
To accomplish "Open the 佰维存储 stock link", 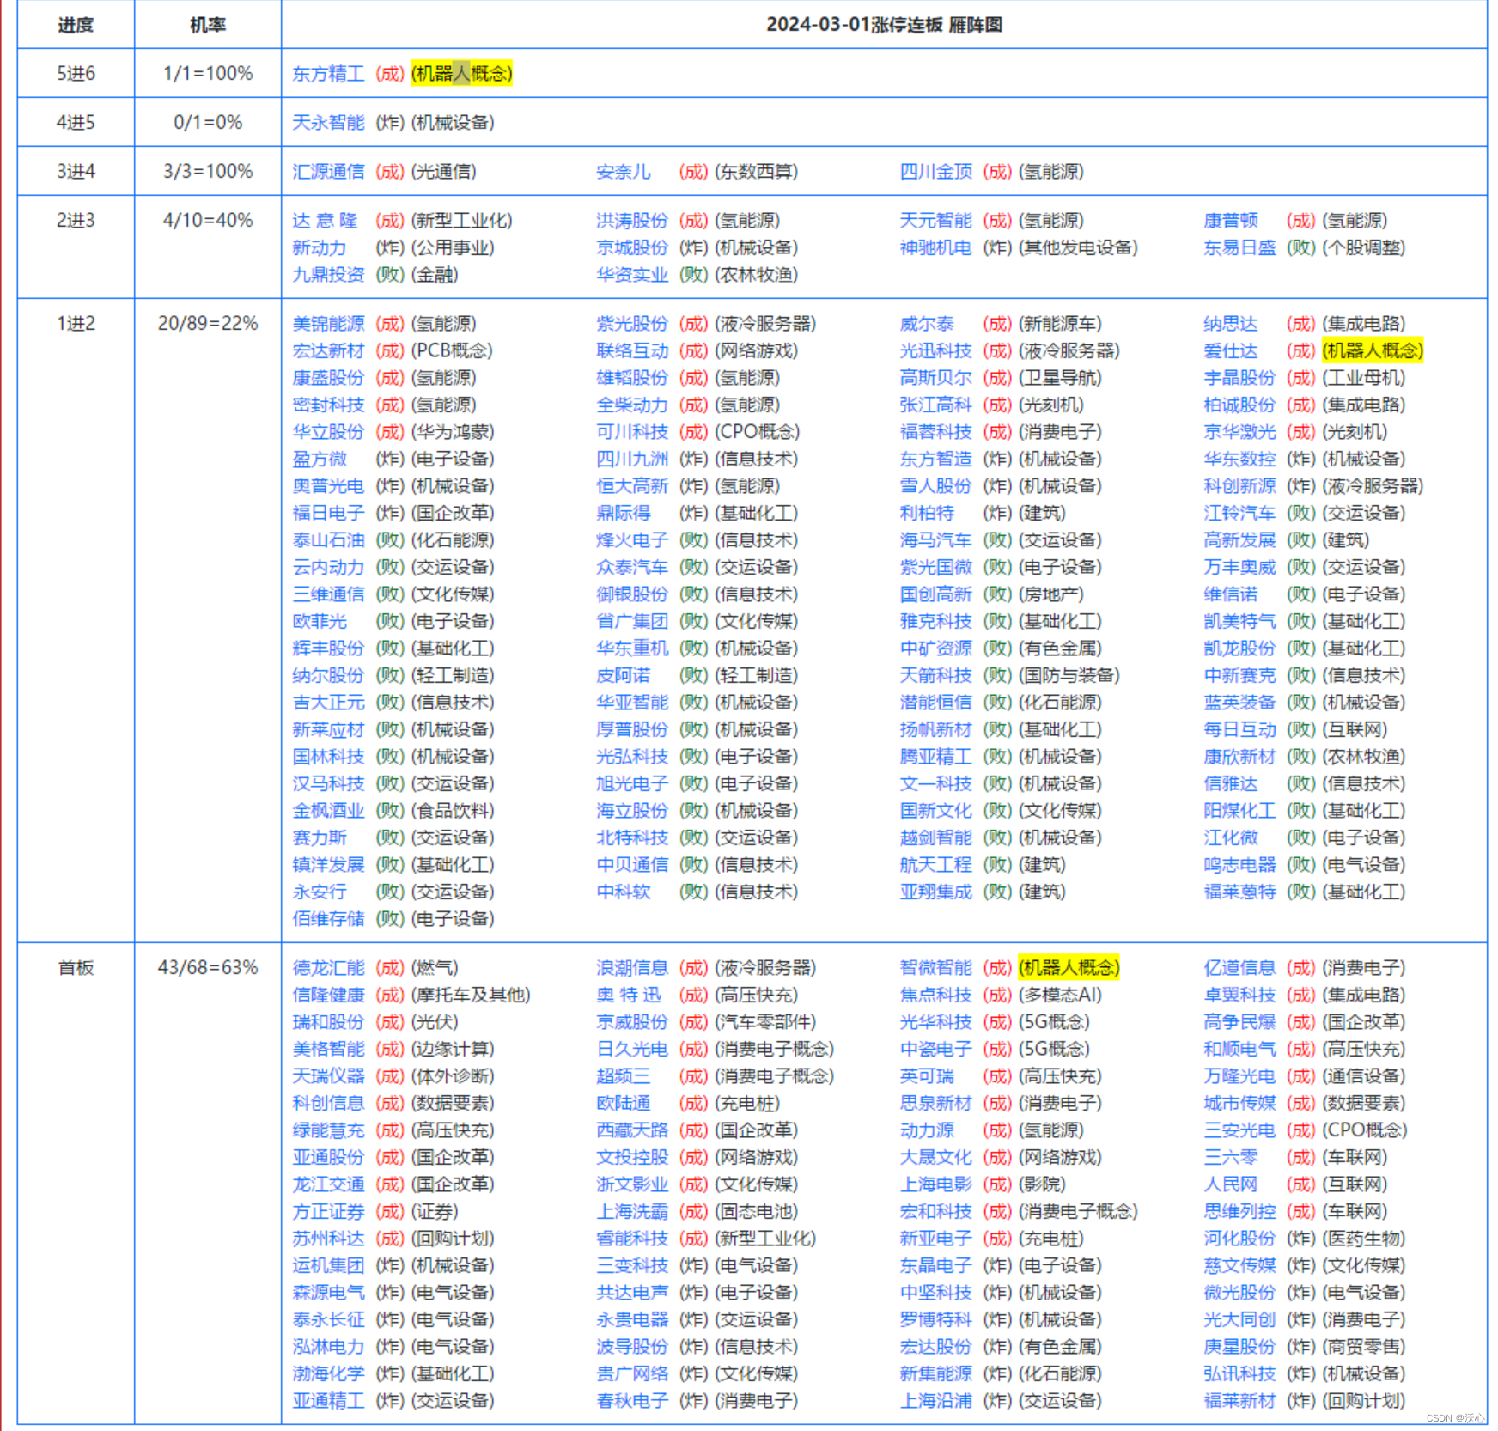I will coord(328,919).
